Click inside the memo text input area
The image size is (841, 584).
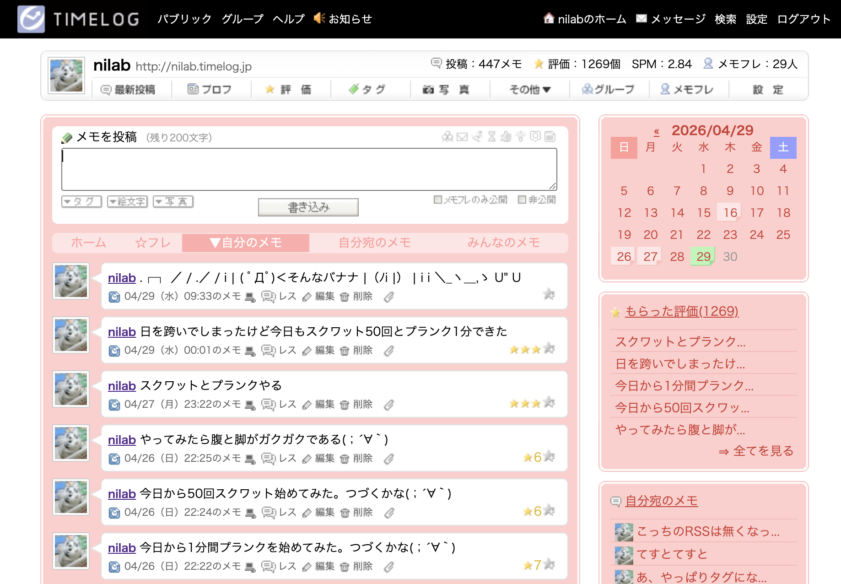coord(309,169)
